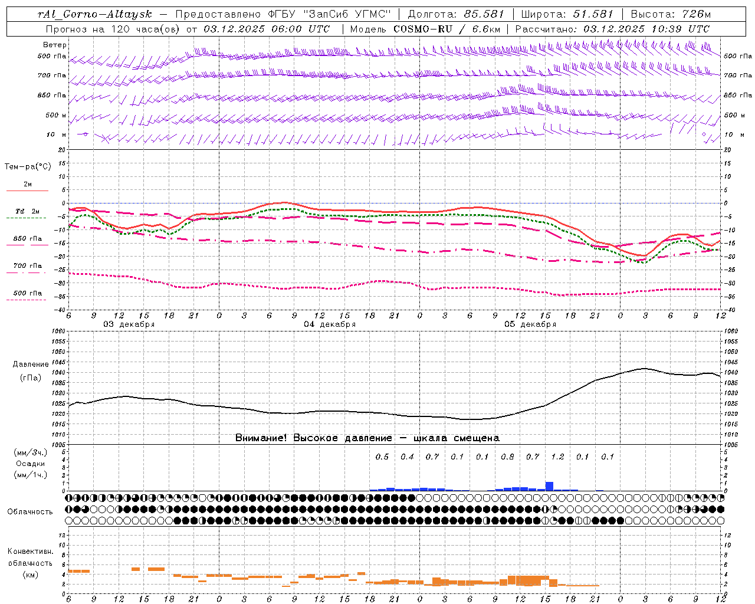Select the model name COSMO-RU / 6.6км
The width and height of the screenshot is (755, 604).
[447, 29]
